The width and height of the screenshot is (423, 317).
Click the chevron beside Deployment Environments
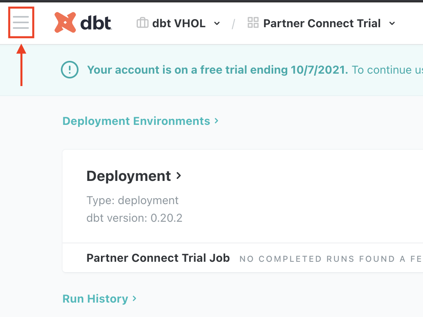(216, 120)
